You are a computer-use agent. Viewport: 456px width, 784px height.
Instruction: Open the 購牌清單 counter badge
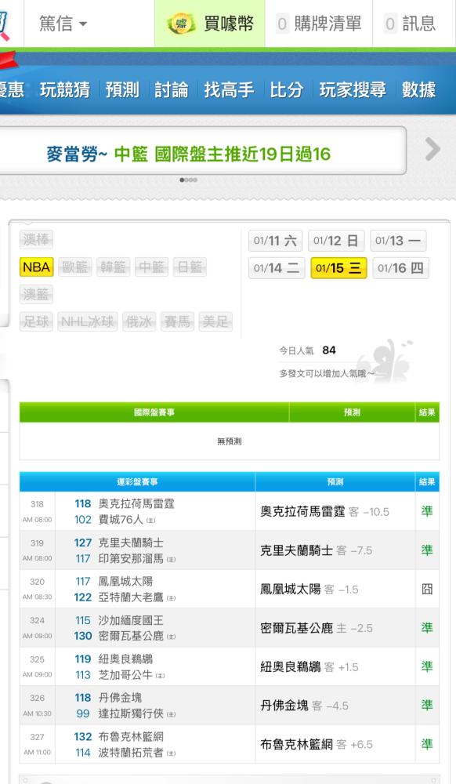point(282,24)
